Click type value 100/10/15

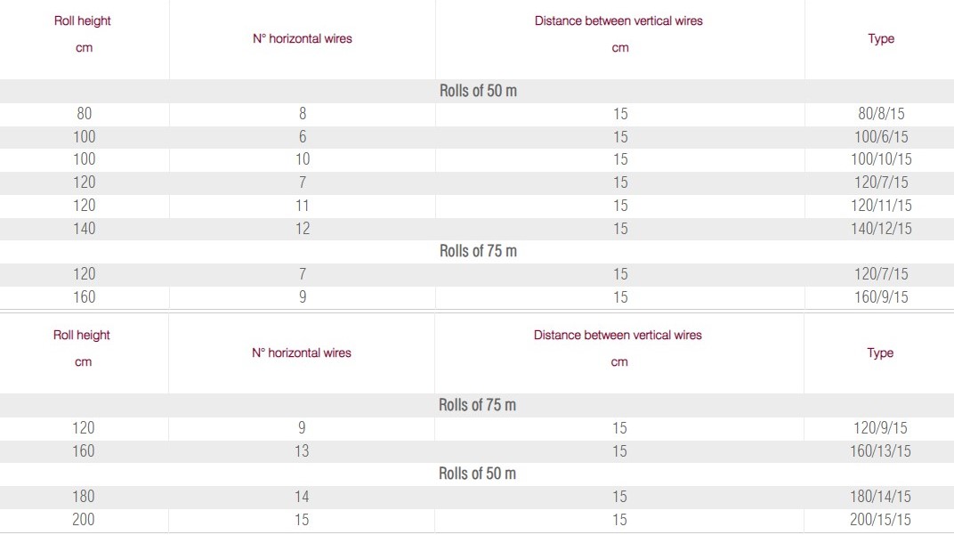pos(881,159)
